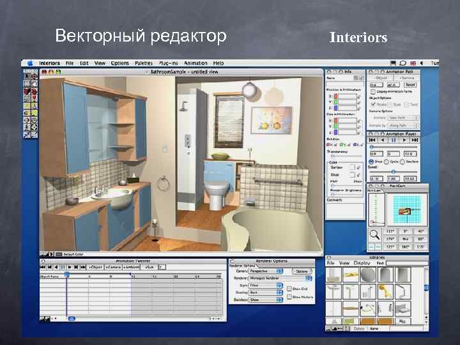Open the Interiors application menu
The image size is (460, 345).
tap(49, 63)
